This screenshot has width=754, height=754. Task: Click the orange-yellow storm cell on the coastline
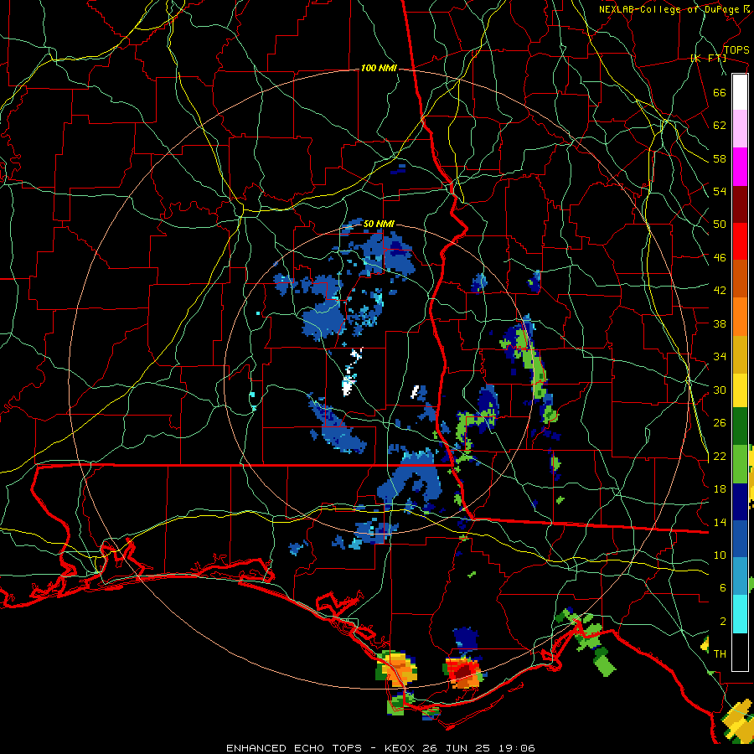[x=397, y=669]
